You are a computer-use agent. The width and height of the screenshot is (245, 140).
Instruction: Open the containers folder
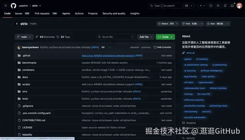(x=28, y=70)
